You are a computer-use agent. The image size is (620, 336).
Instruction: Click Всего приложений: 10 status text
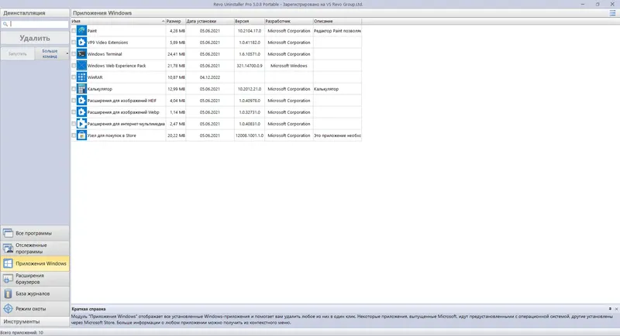pyautogui.click(x=22, y=332)
